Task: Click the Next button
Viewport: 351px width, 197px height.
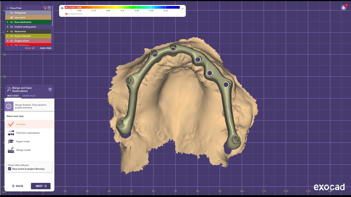Action: 41,186
